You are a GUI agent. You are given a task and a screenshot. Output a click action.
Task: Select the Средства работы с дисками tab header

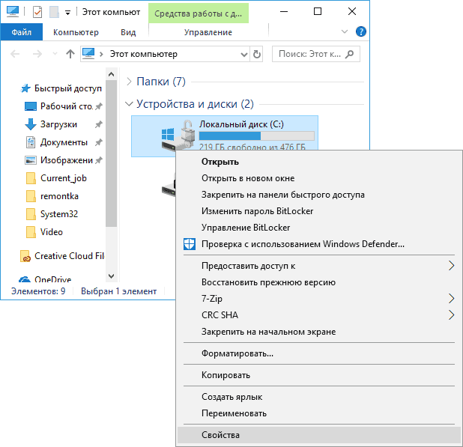click(x=199, y=13)
